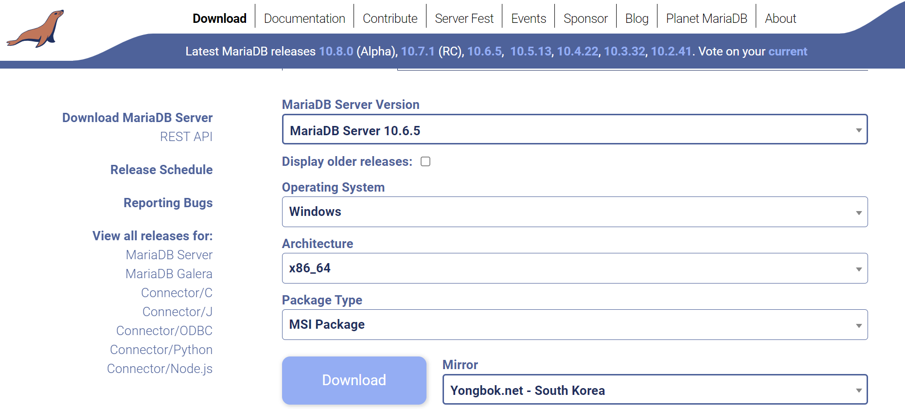
Task: Click the blue Download button
Action: [354, 380]
